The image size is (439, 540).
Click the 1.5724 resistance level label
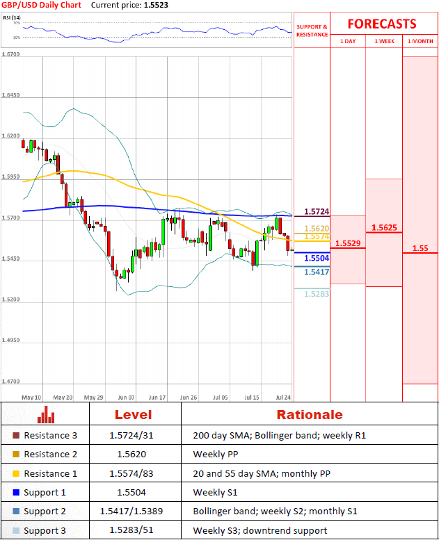point(317,211)
